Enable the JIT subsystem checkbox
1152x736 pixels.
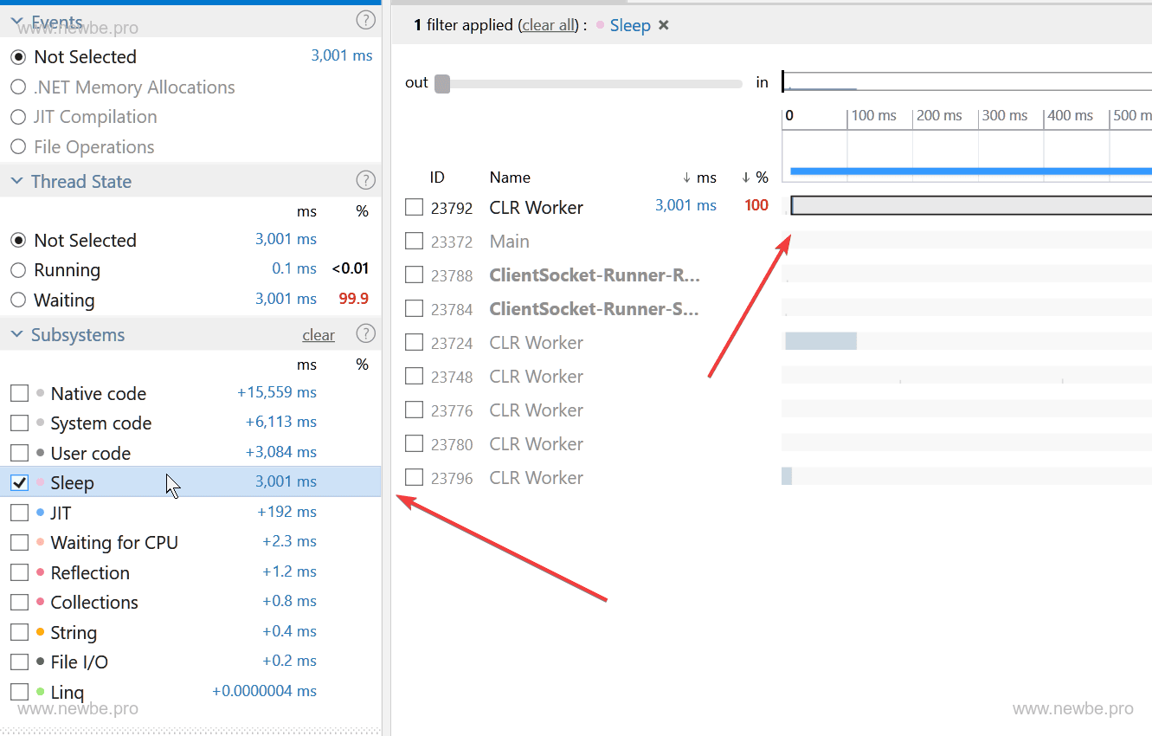[x=19, y=513]
